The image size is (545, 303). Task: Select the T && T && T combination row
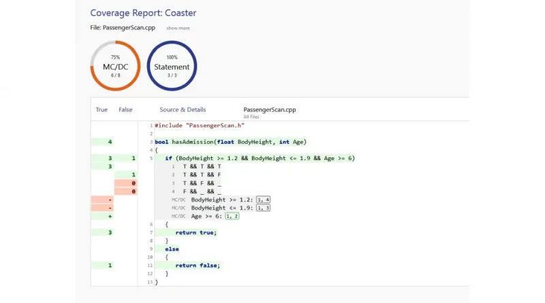click(x=202, y=167)
